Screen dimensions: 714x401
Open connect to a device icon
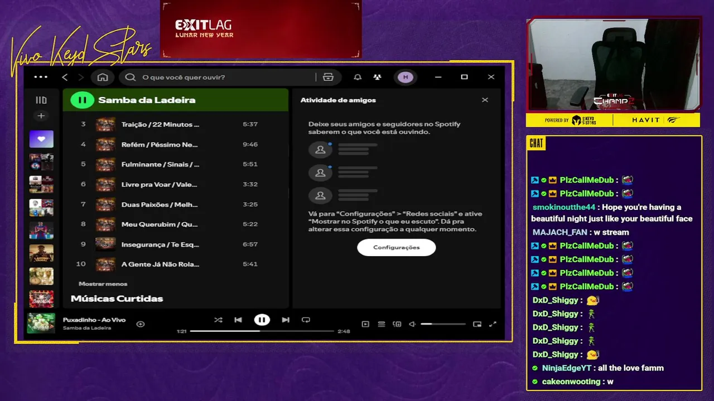click(397, 324)
